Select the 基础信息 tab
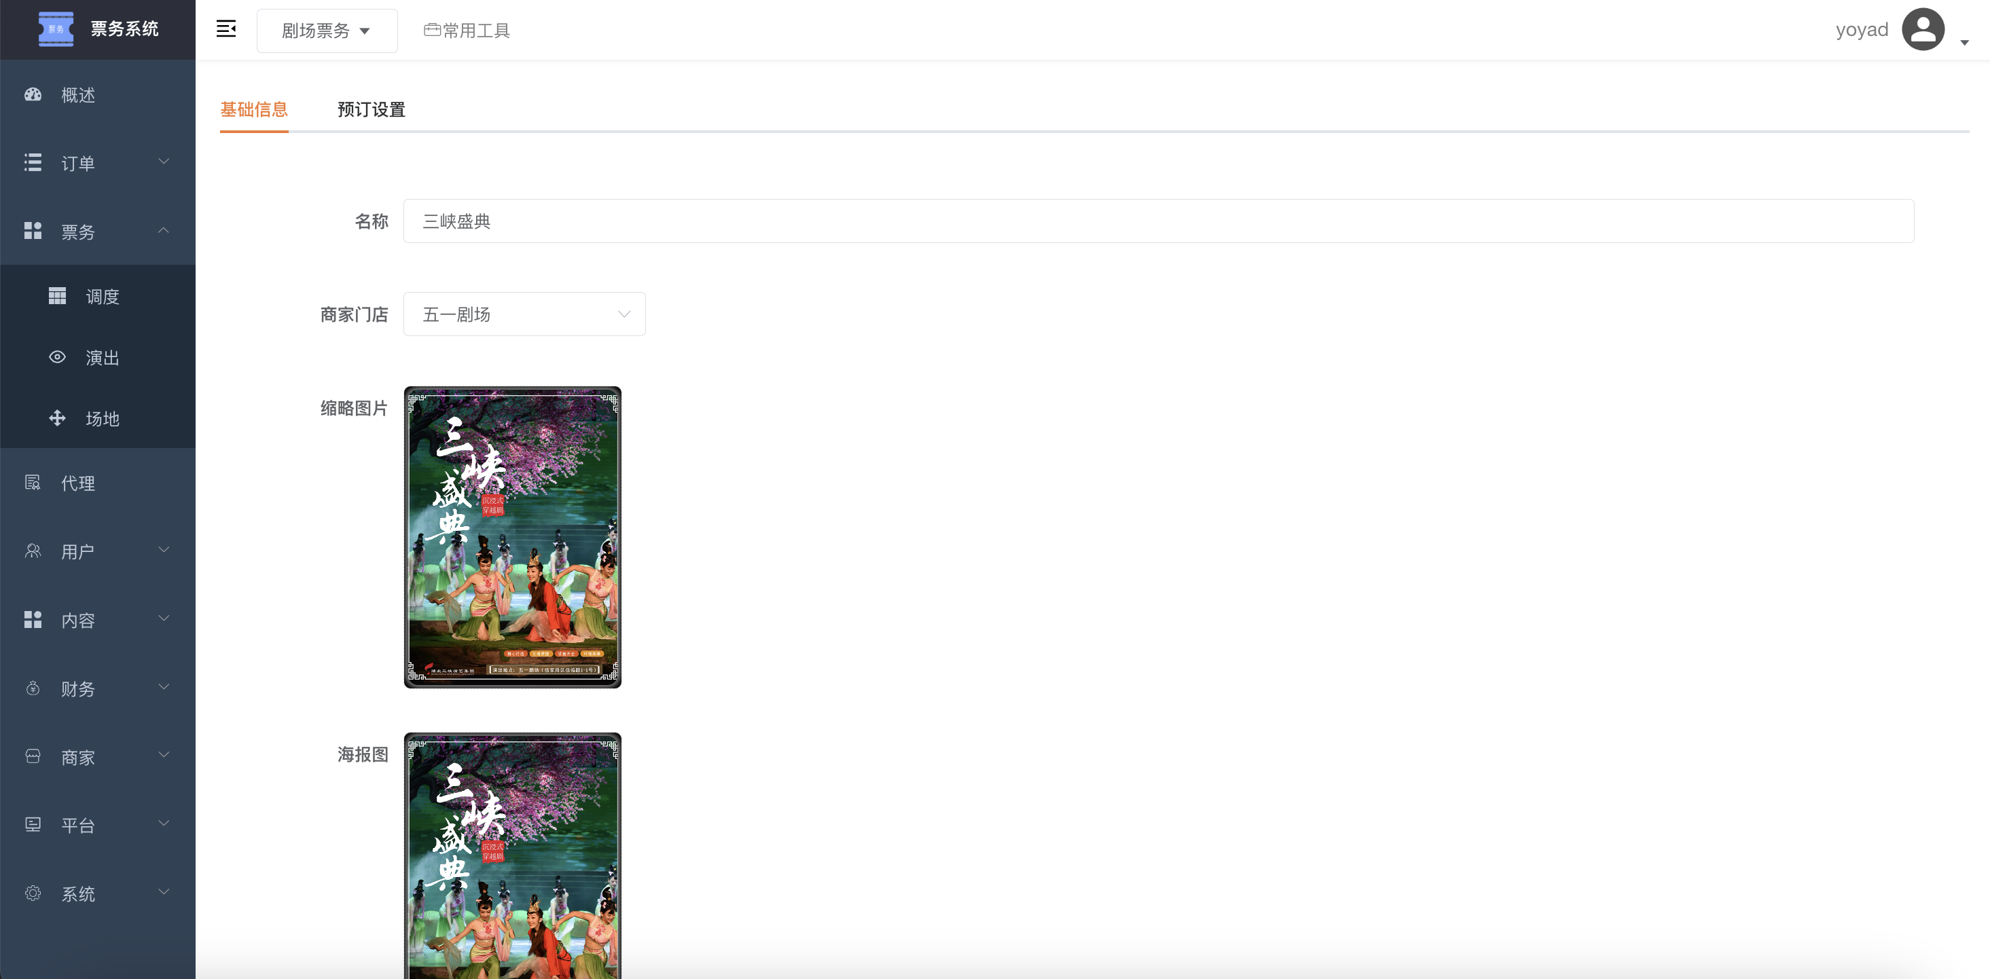 [253, 109]
